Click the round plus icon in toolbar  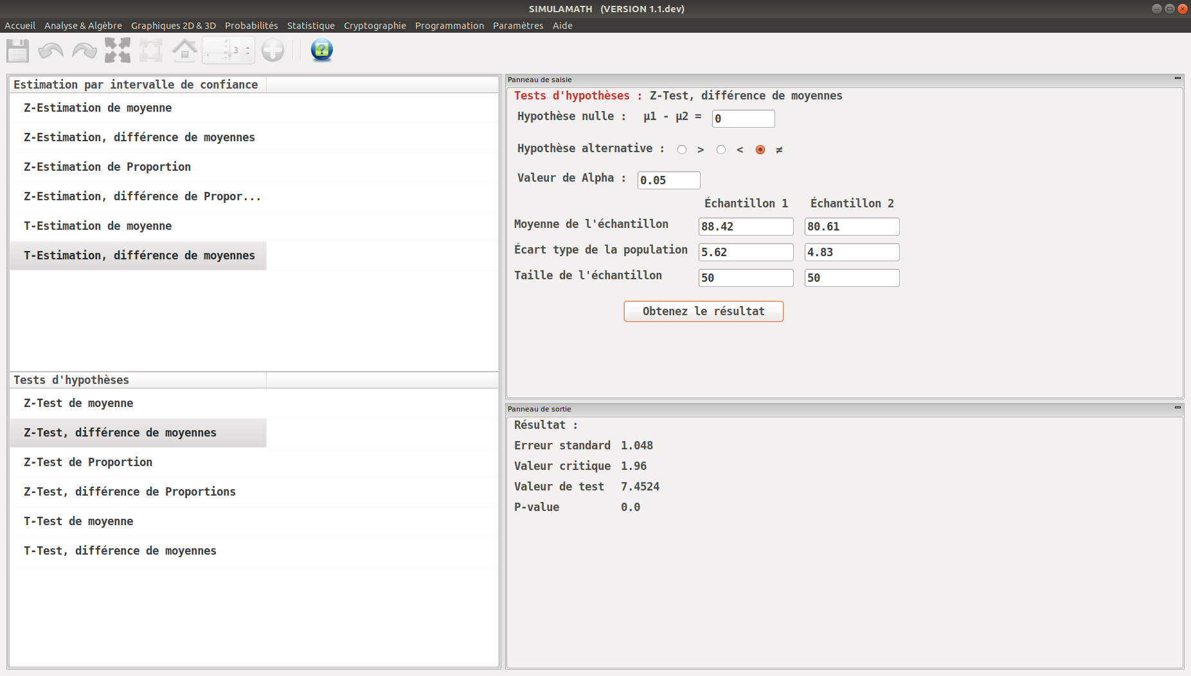point(273,50)
